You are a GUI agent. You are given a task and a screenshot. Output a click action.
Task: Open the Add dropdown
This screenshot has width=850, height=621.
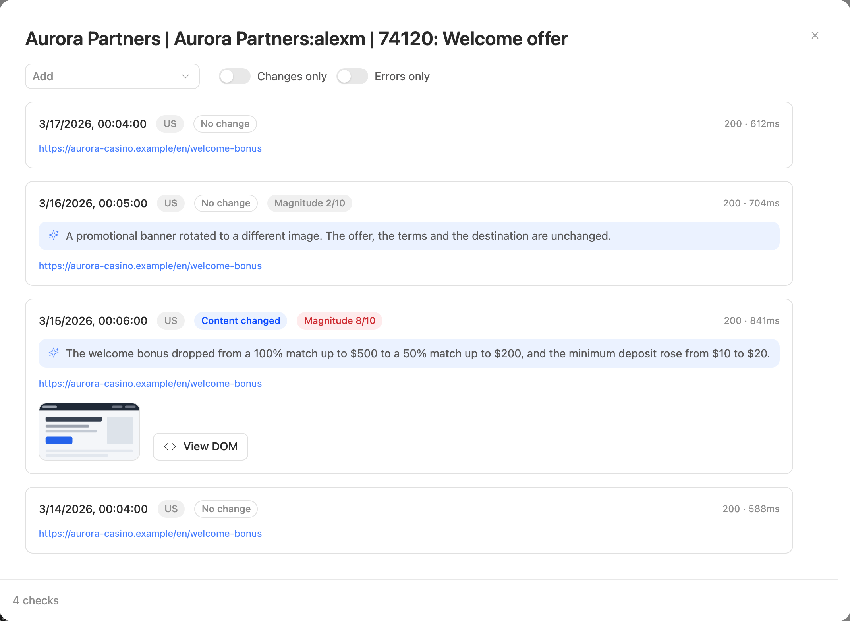pos(112,76)
